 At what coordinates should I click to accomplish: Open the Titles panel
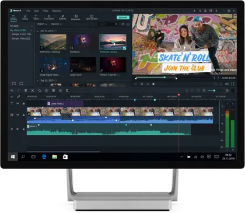[36, 18]
